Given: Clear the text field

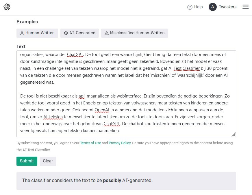Looking at the screenshot, I should tap(48, 161).
